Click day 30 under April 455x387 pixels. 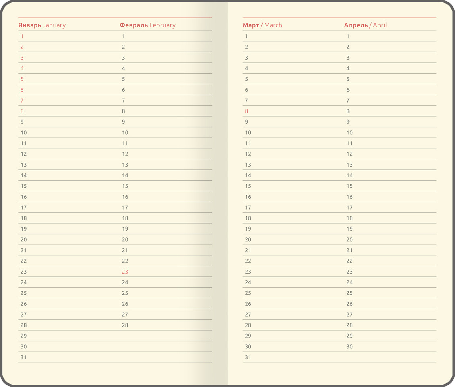coord(350,346)
